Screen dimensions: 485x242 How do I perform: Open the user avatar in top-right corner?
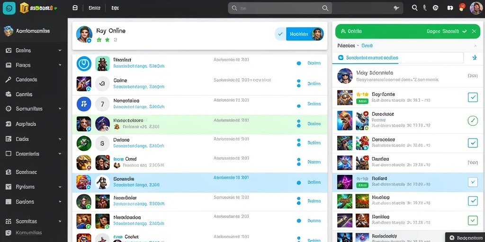tap(476, 8)
